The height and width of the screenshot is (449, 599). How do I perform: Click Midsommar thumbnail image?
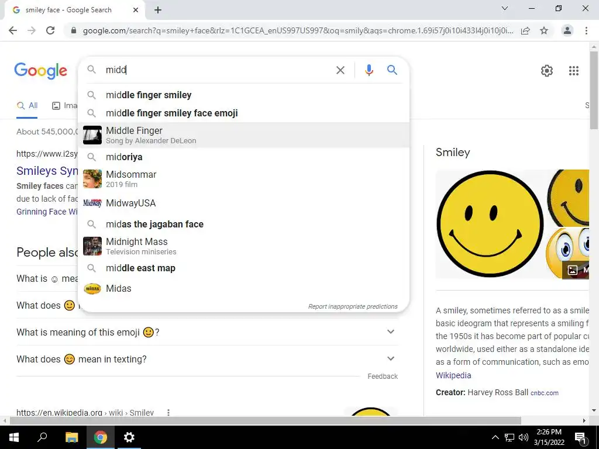(x=92, y=179)
